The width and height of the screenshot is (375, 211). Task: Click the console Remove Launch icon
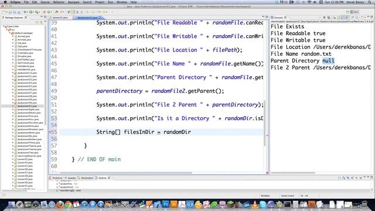tap(324, 18)
